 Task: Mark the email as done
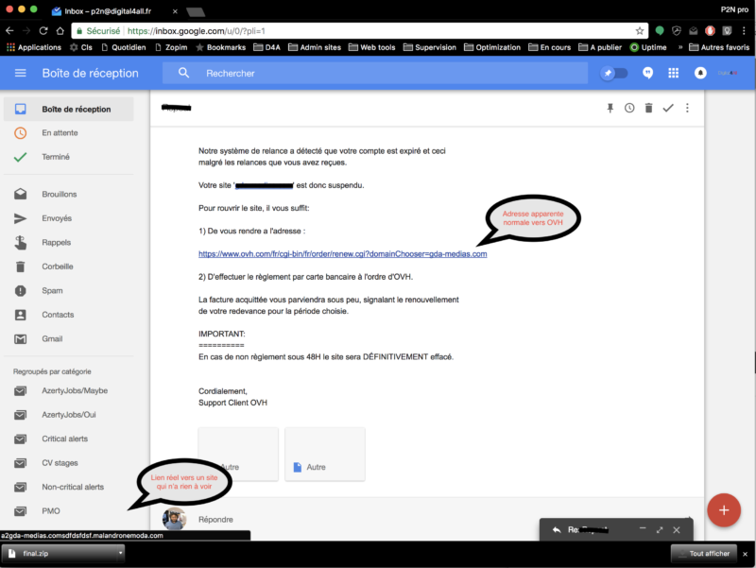point(668,108)
